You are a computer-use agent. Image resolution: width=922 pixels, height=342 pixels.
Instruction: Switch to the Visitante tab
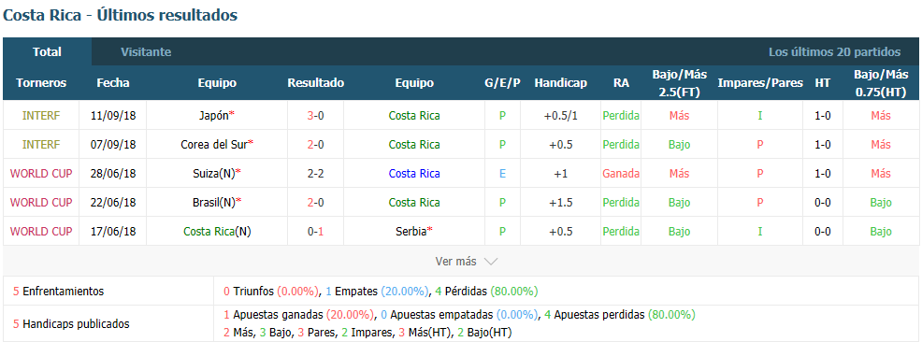[x=146, y=51]
